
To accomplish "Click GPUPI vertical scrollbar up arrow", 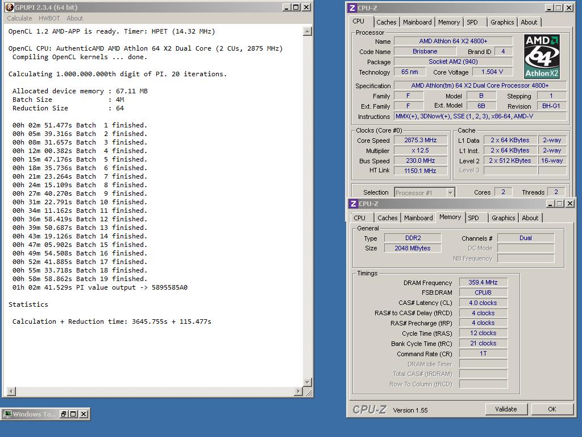I will [307, 32].
